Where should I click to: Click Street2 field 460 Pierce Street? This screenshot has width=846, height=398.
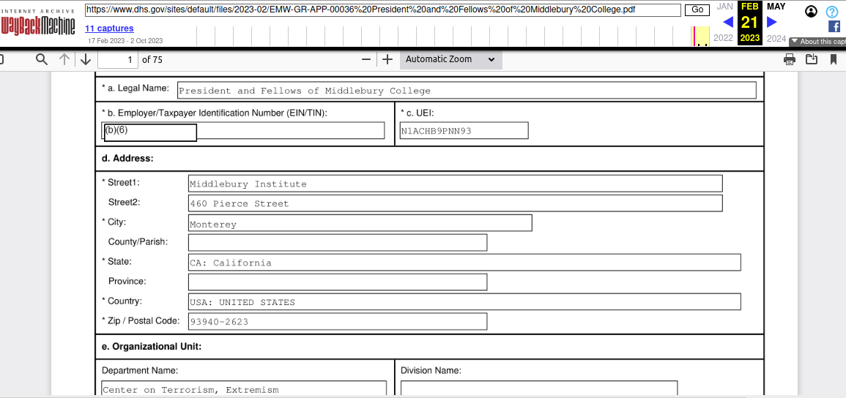point(456,203)
